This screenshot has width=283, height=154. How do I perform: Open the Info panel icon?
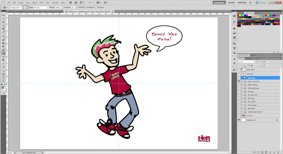234,37
